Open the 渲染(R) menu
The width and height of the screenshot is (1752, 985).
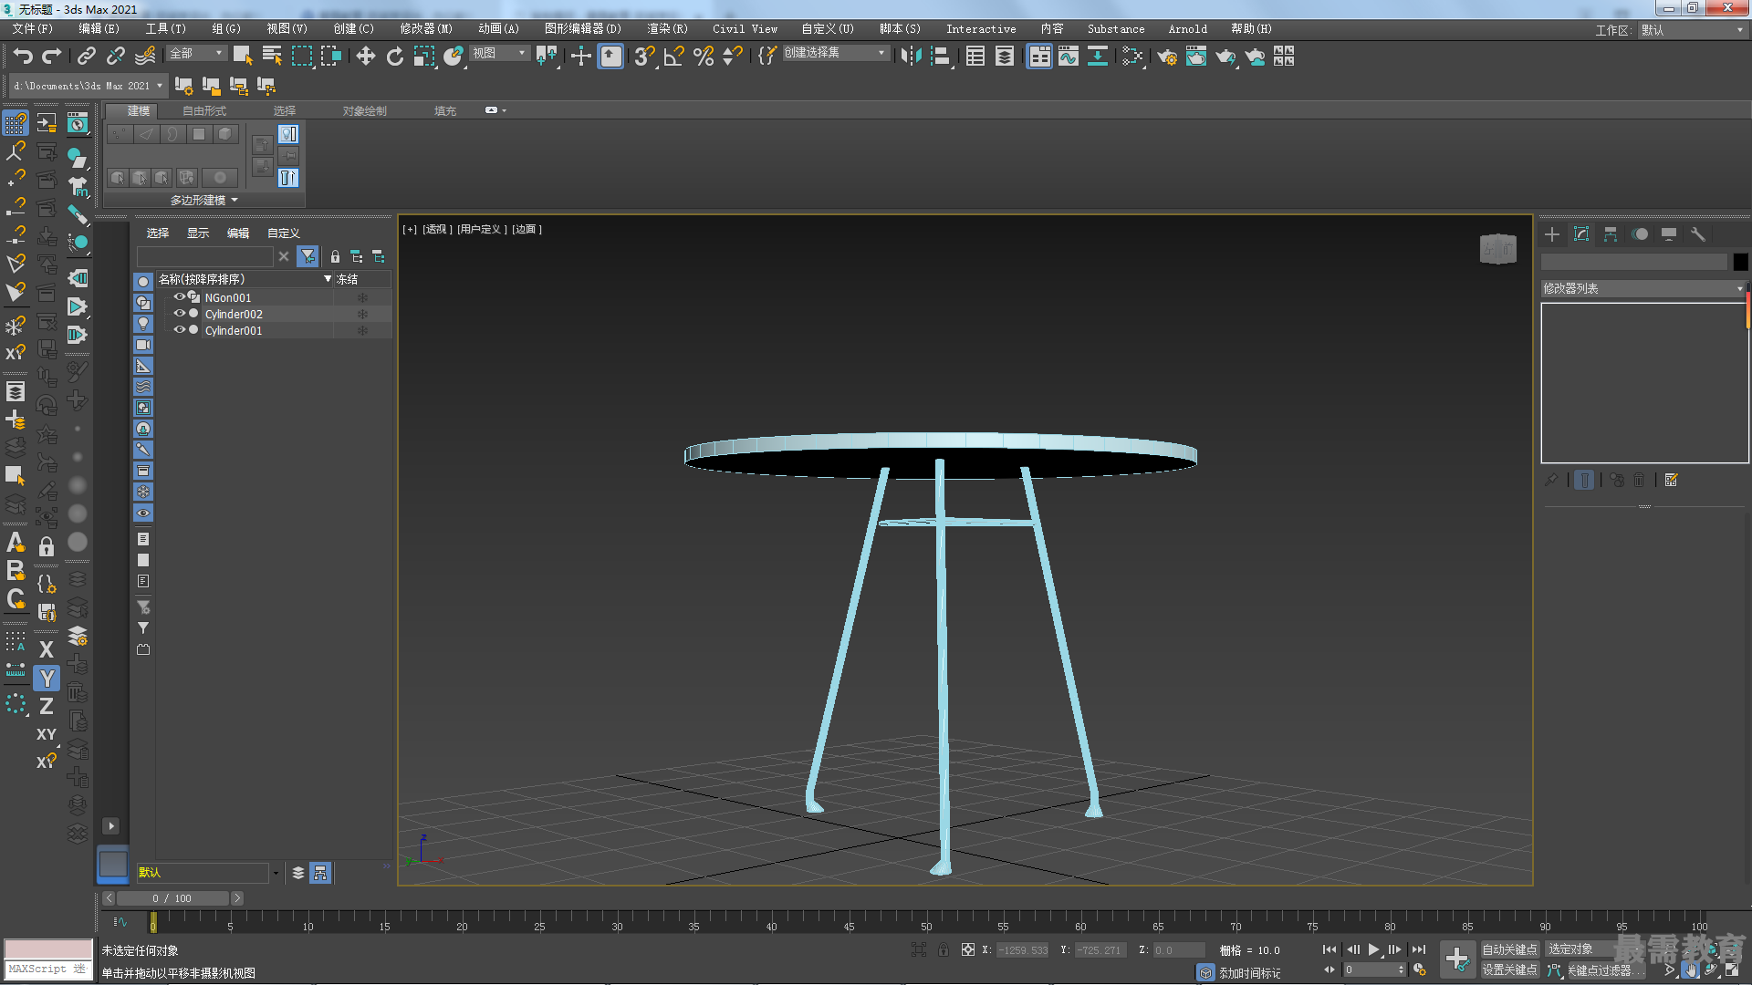click(x=667, y=29)
